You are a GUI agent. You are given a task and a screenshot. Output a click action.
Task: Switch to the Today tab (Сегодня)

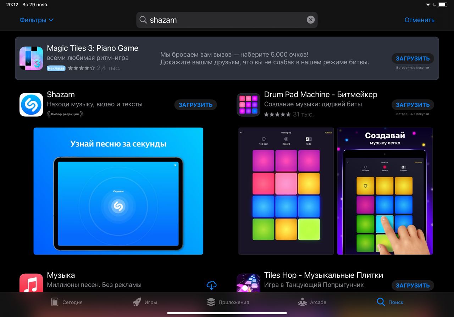pos(66,302)
